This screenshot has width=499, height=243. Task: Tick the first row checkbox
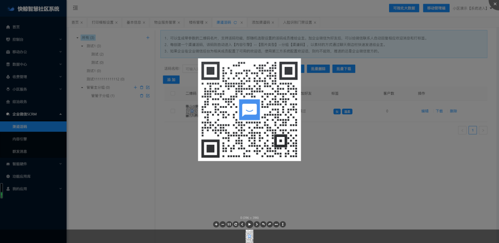(x=173, y=111)
